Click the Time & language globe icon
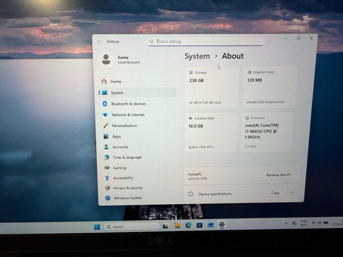 point(107,157)
